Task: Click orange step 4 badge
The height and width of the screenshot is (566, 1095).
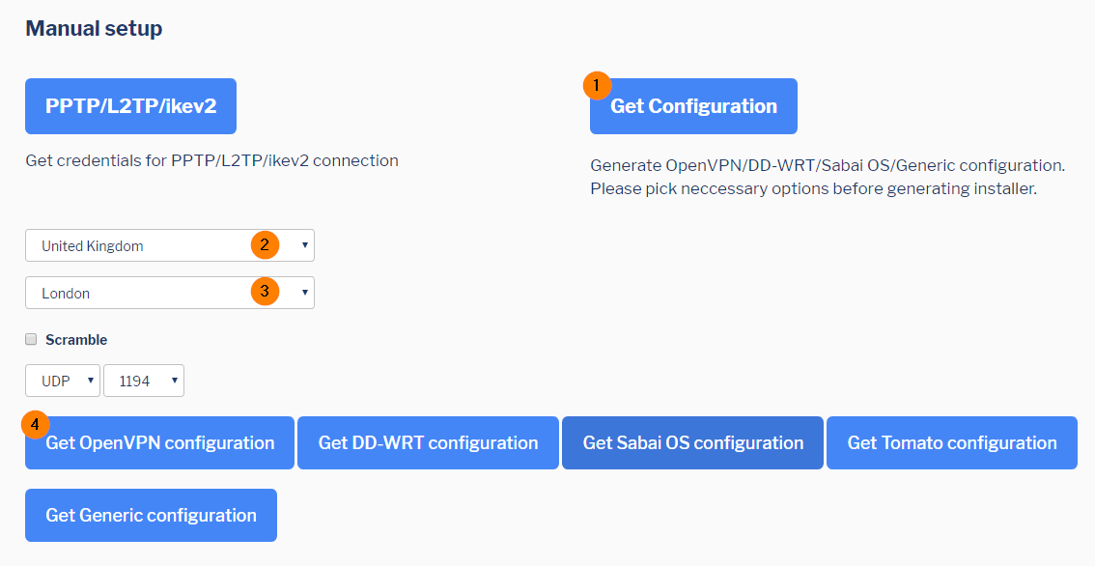Action: tap(36, 424)
